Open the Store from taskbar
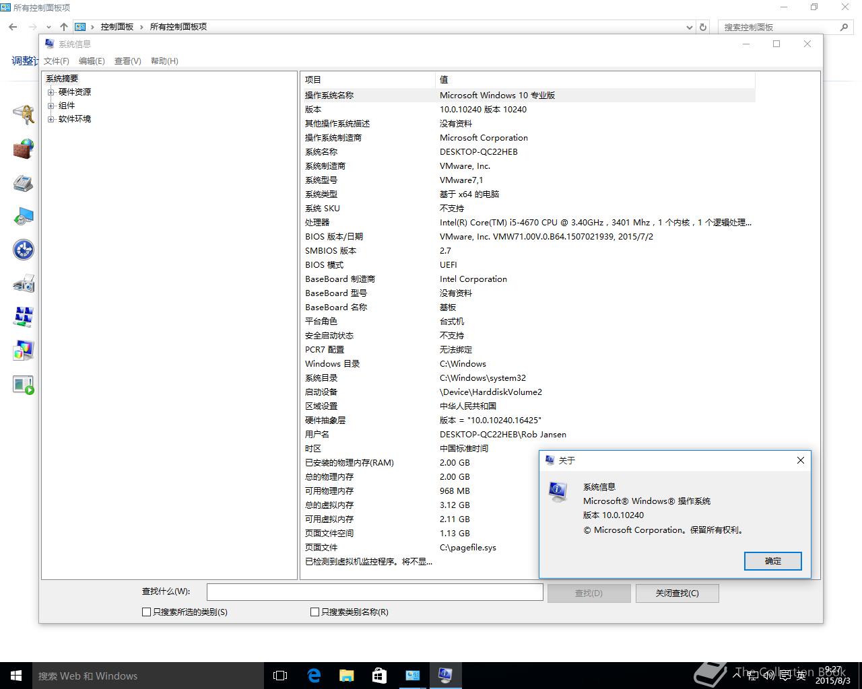862x689 pixels. pyautogui.click(x=379, y=676)
